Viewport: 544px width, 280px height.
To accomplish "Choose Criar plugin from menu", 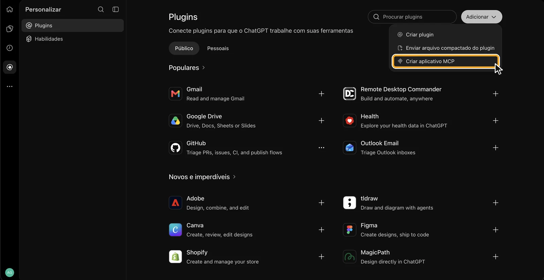I will coord(445,35).
